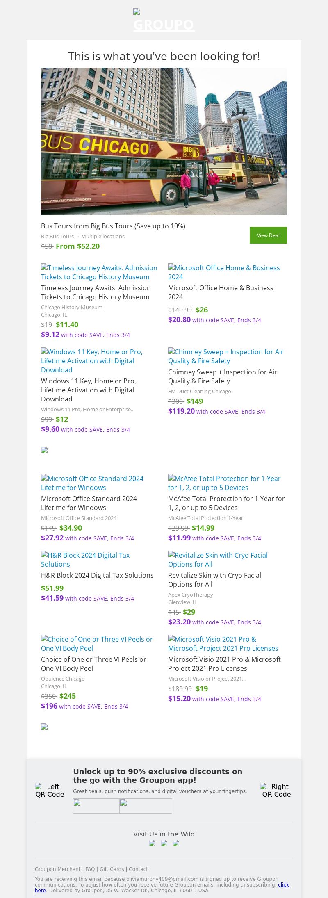Screen dimensions: 328x898
Task: Click the first app store badge
Action: tap(96, 806)
